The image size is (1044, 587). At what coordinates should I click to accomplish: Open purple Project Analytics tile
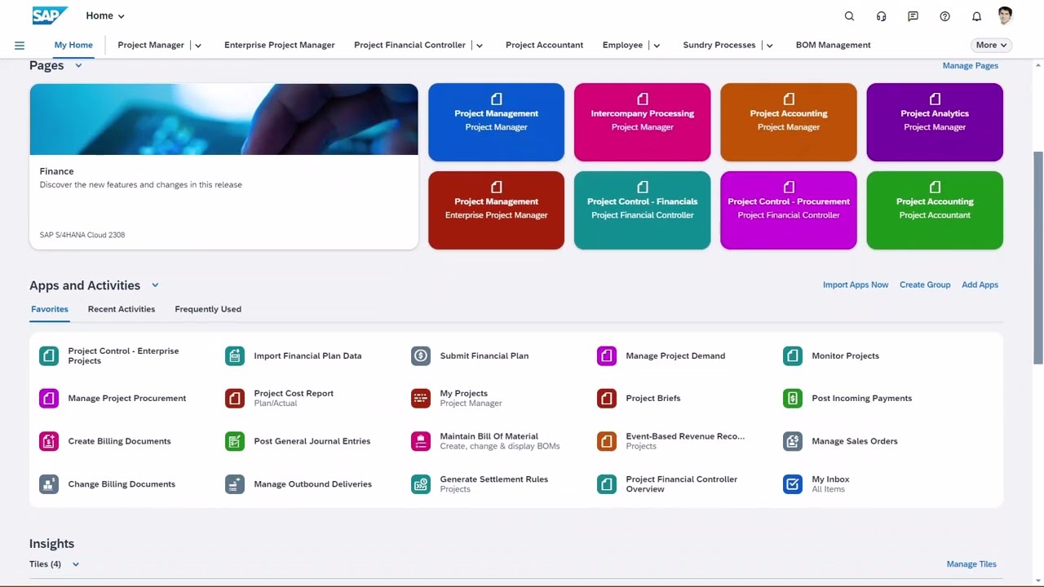point(935,122)
